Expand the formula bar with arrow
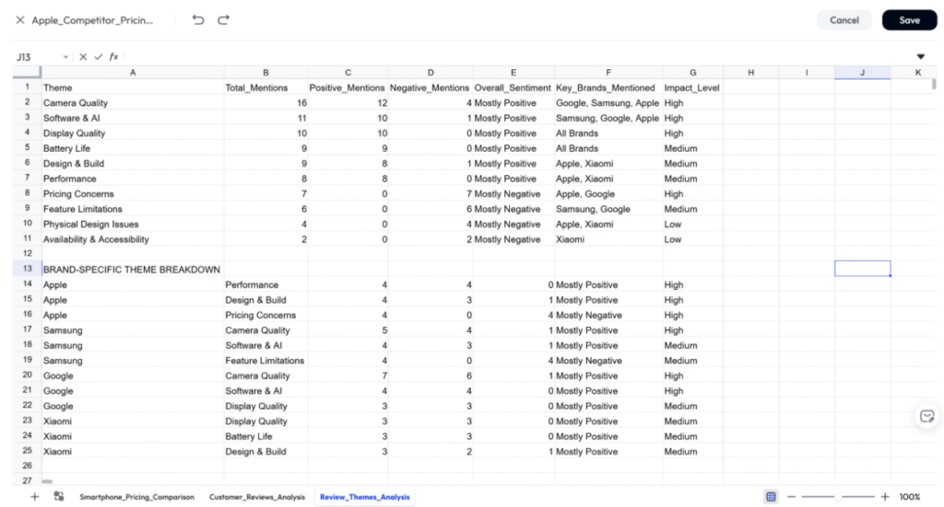 click(x=920, y=57)
